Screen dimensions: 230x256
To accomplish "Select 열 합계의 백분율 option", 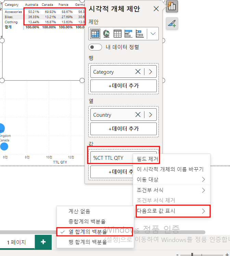I will [x=94, y=232].
